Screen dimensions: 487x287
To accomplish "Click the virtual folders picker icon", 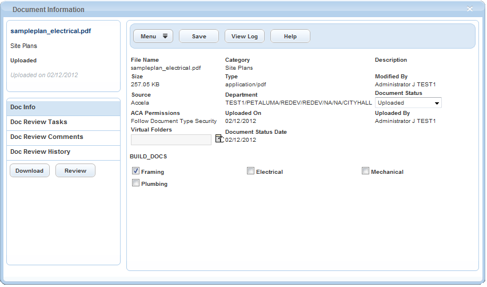I will click(219, 139).
